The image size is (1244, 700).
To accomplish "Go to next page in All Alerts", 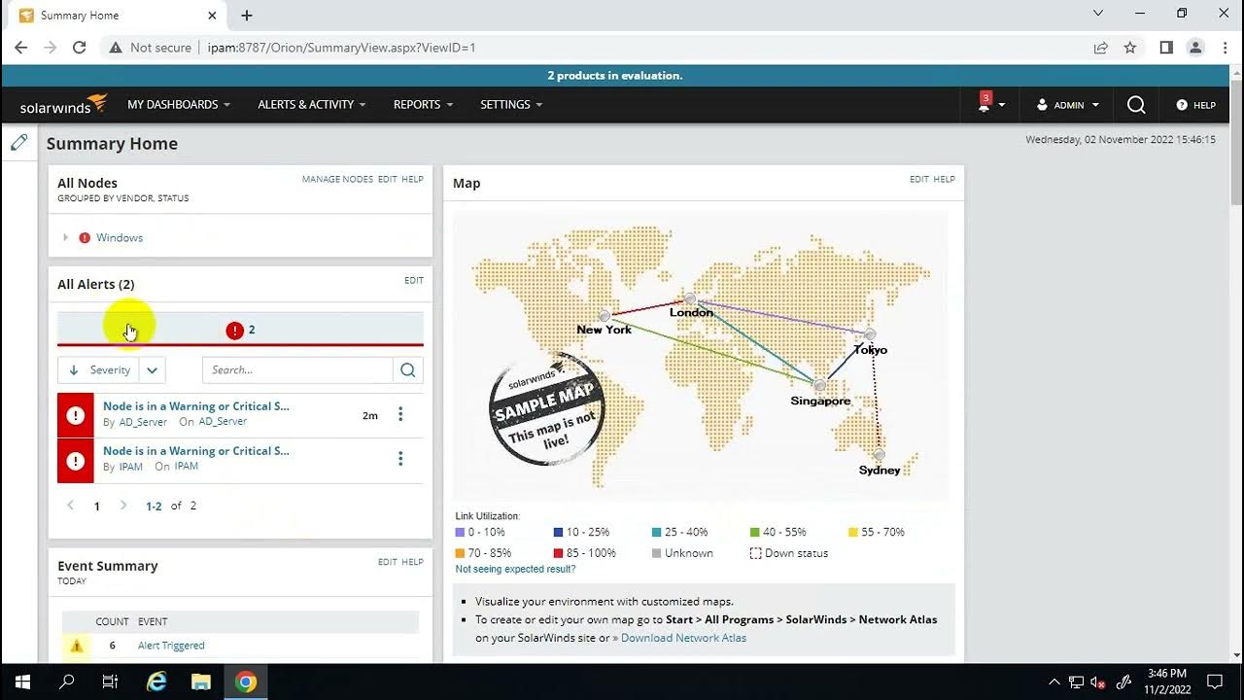I will [x=123, y=506].
